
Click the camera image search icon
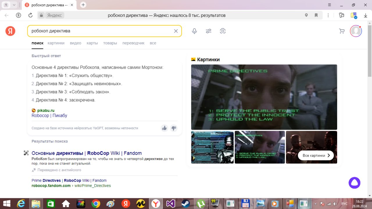coord(223,31)
